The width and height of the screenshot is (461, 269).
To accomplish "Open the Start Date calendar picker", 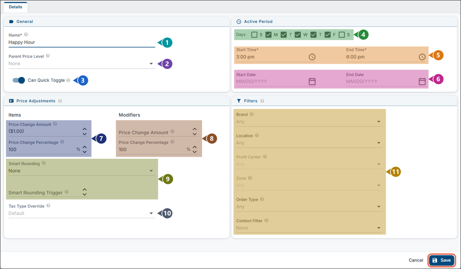I will point(312,81).
